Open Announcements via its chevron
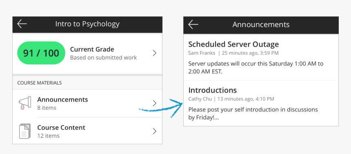 click(154, 103)
